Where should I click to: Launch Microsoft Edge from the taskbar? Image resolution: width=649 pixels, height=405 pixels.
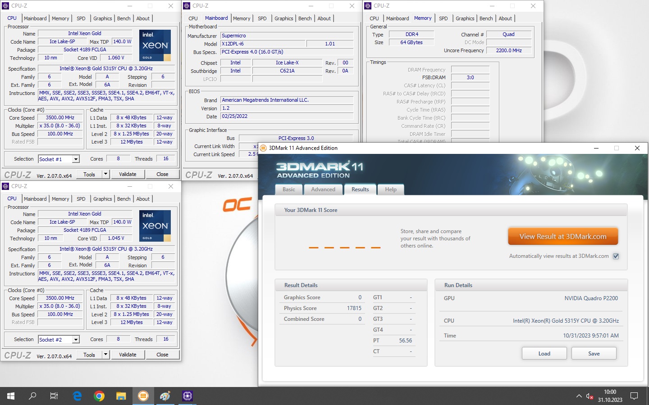click(x=77, y=396)
